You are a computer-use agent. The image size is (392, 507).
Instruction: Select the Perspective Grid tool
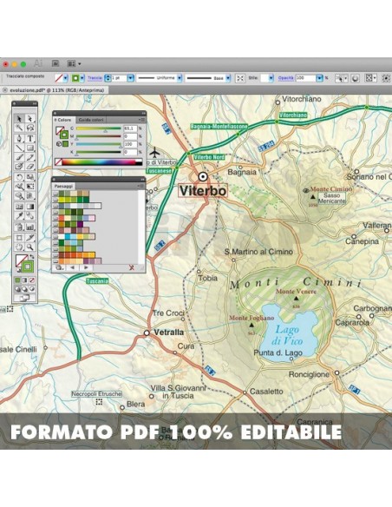point(30,196)
